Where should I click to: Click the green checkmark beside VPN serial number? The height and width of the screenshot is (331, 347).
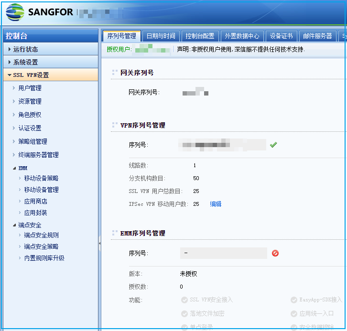pyautogui.click(x=273, y=145)
